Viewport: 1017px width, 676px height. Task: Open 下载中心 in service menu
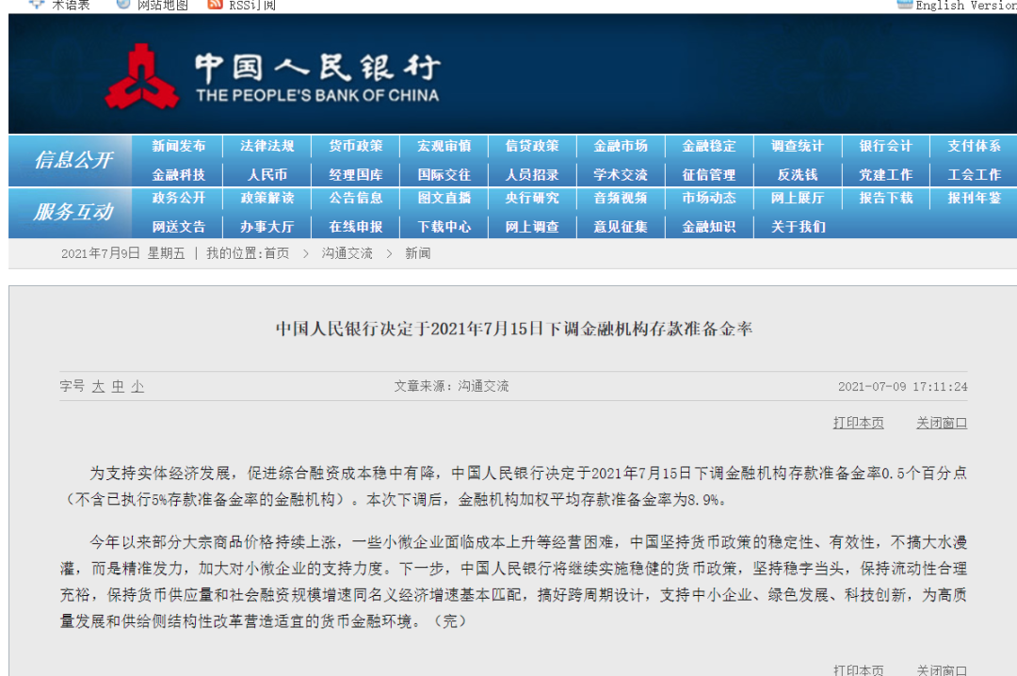(444, 226)
